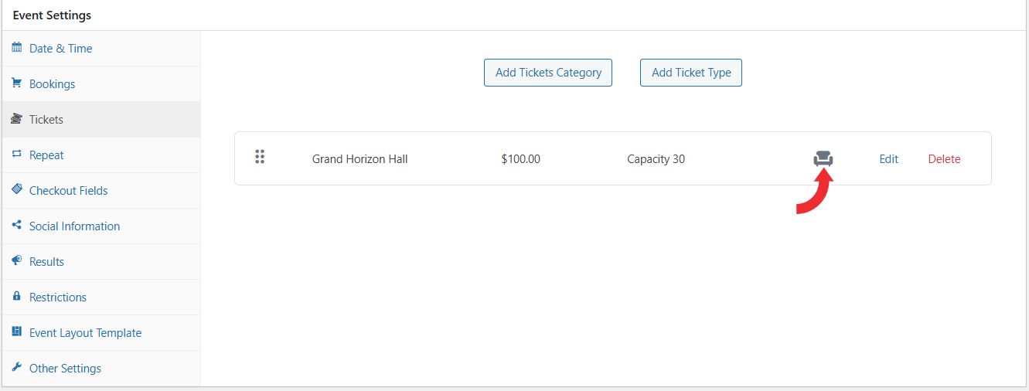The width and height of the screenshot is (1029, 391).
Task: Click the share icon beside Social Information
Action: (x=17, y=226)
